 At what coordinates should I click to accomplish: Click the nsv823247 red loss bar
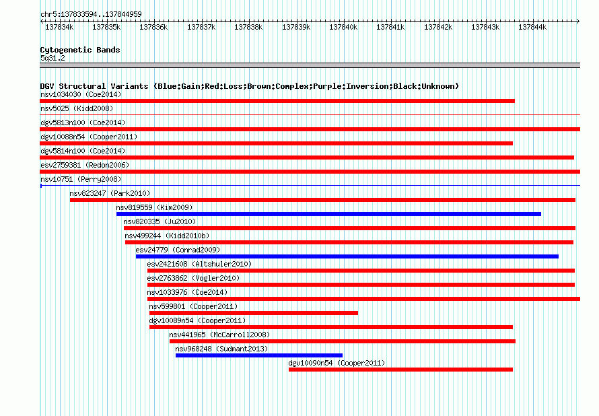pos(323,200)
